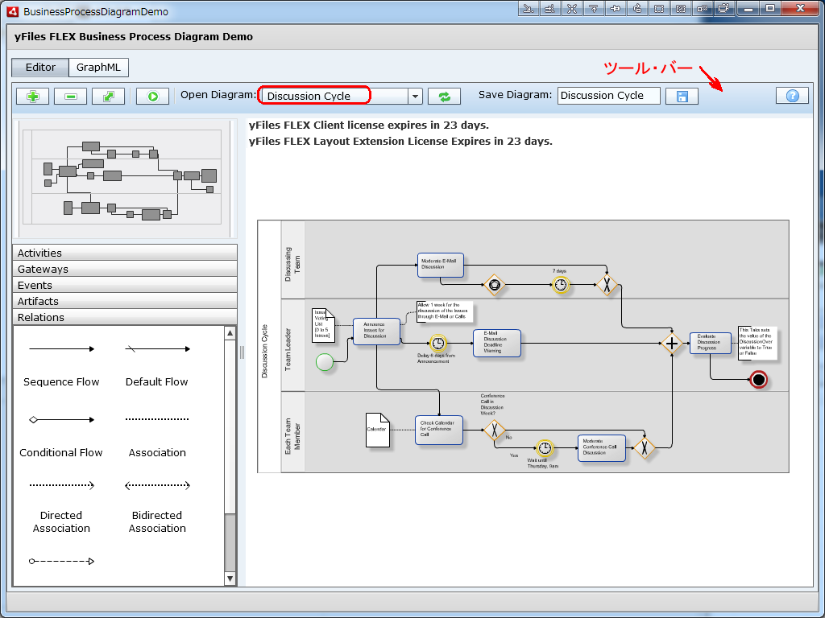Pick the dotted Association line
Screen dimensions: 825x618
click(157, 419)
